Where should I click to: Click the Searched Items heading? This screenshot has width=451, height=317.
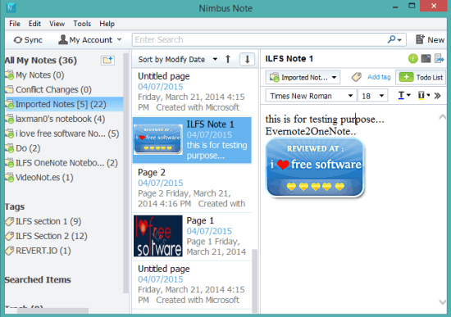pos(38,279)
